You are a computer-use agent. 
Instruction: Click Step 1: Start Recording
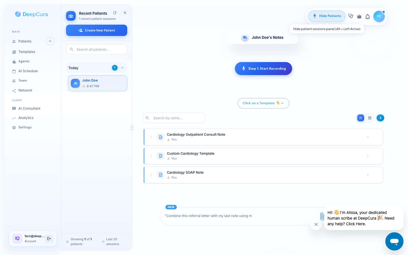click(263, 69)
